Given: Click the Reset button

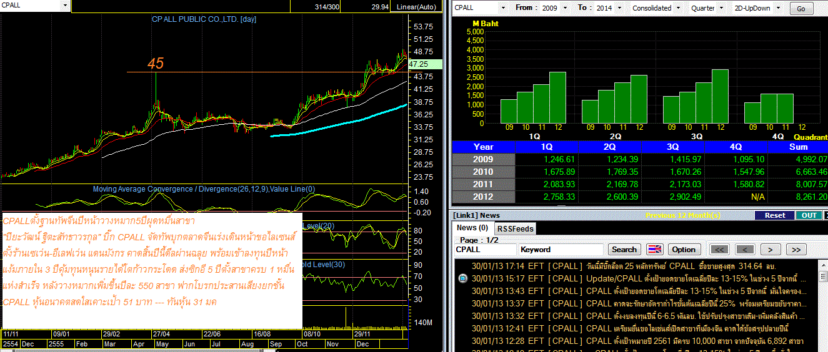Looking at the screenshot, I should coord(775,215).
